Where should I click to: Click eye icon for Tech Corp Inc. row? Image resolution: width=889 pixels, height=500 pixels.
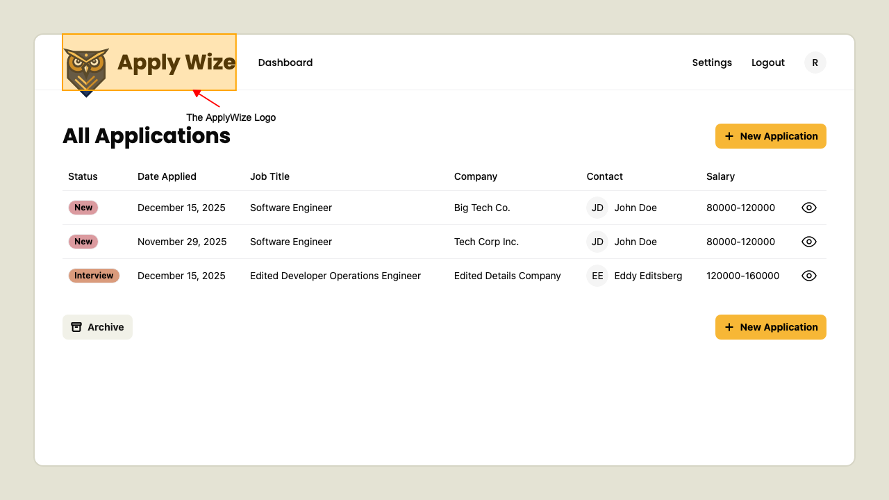[x=808, y=242]
